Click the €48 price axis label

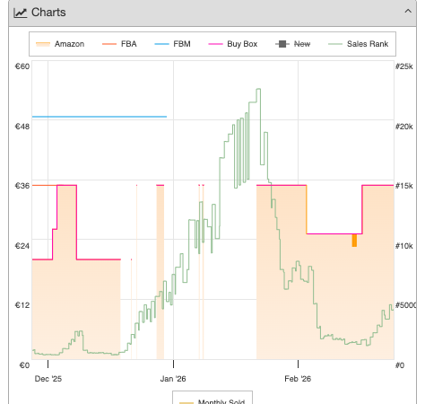click(22, 127)
